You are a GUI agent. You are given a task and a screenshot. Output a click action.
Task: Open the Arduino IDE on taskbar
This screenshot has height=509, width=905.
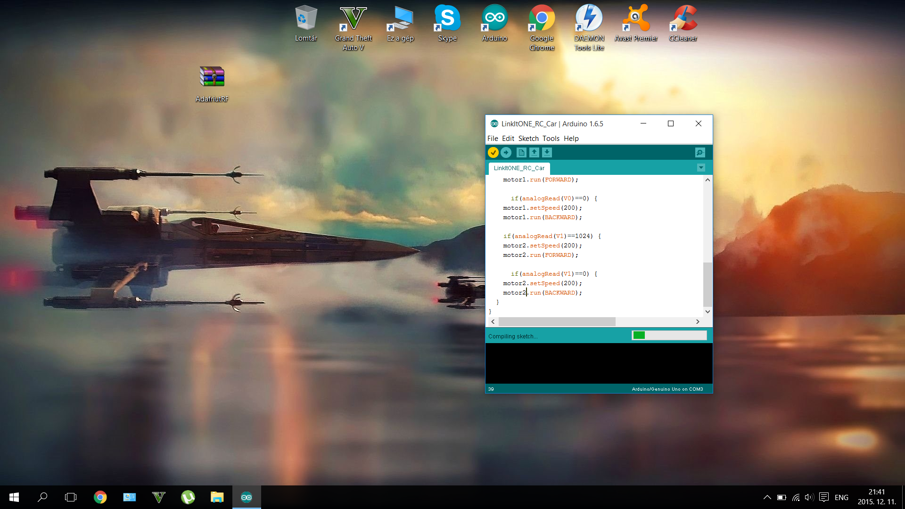point(246,497)
